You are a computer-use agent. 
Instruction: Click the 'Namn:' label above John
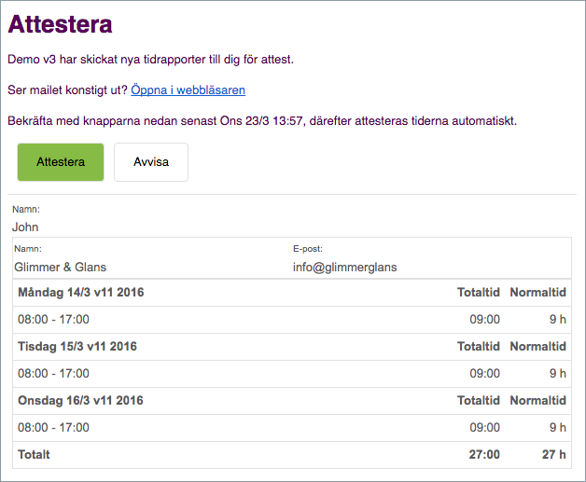click(26, 209)
